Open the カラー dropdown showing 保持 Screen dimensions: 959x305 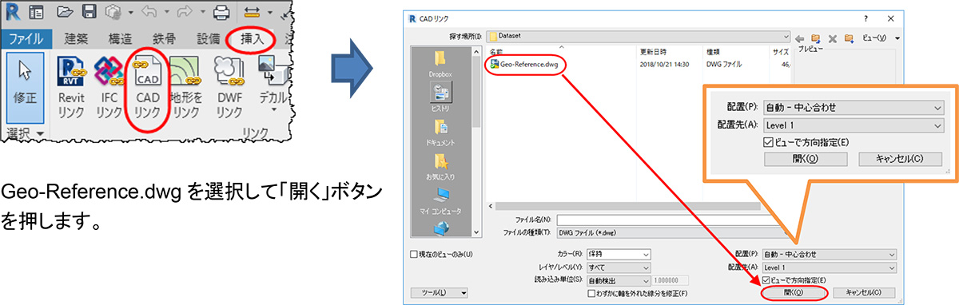618,254
